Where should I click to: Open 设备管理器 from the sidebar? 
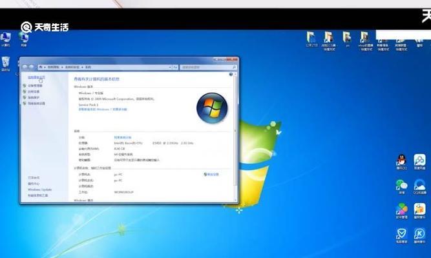(x=35, y=86)
